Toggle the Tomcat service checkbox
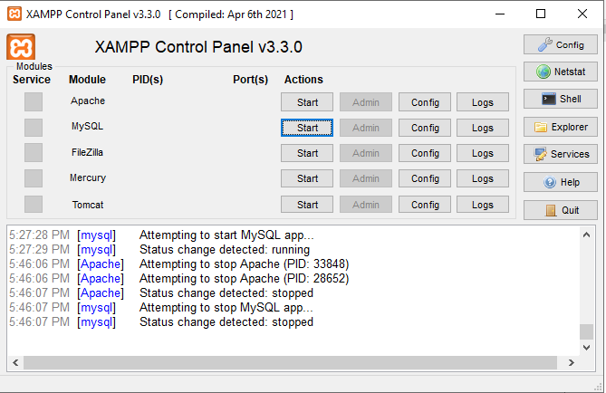The height and width of the screenshot is (393, 606). click(34, 204)
